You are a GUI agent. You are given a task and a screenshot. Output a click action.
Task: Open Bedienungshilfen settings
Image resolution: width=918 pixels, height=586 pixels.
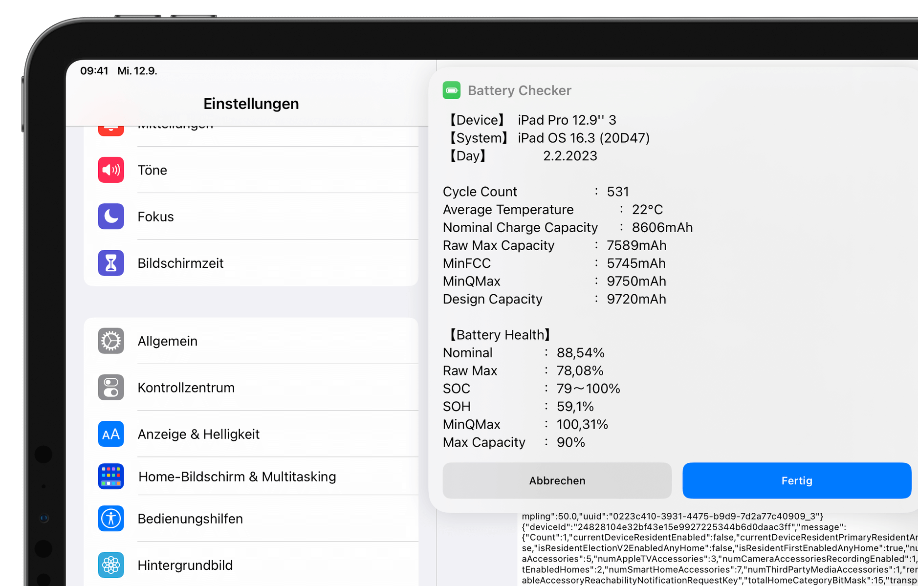point(251,519)
